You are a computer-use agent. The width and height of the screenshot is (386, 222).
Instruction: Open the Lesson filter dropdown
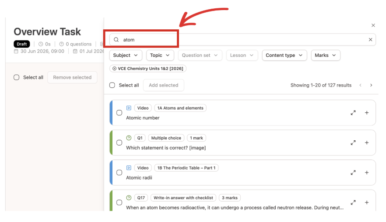(242, 55)
